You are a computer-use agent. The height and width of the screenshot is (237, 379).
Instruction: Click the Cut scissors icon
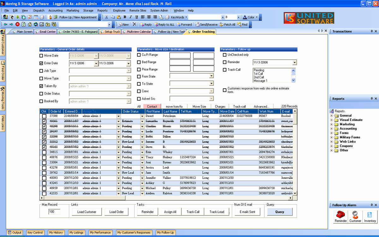(x=106, y=17)
